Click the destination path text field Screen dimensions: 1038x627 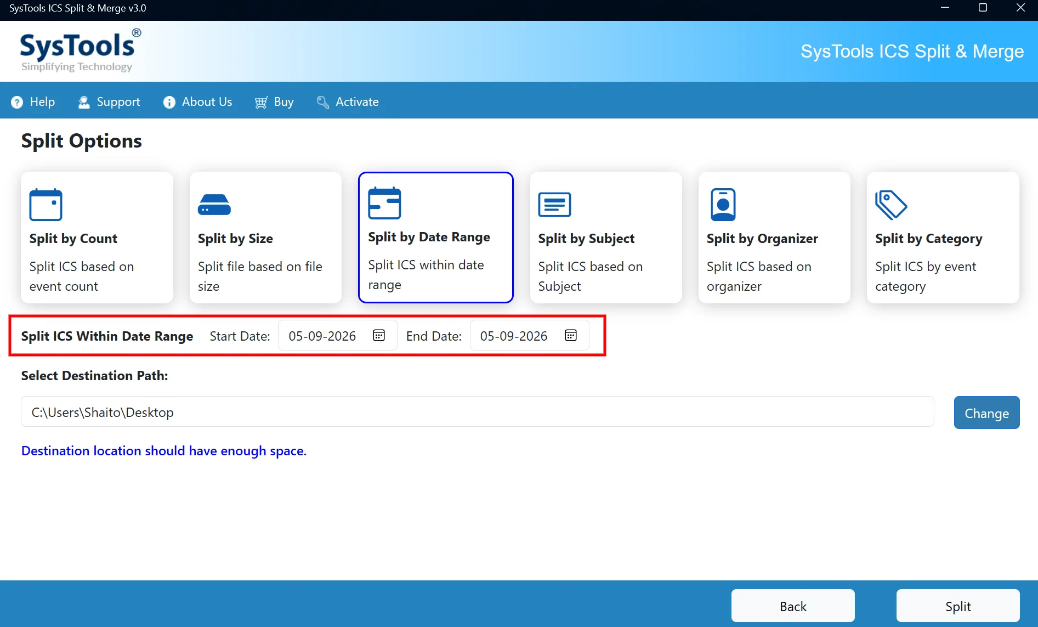tap(477, 411)
